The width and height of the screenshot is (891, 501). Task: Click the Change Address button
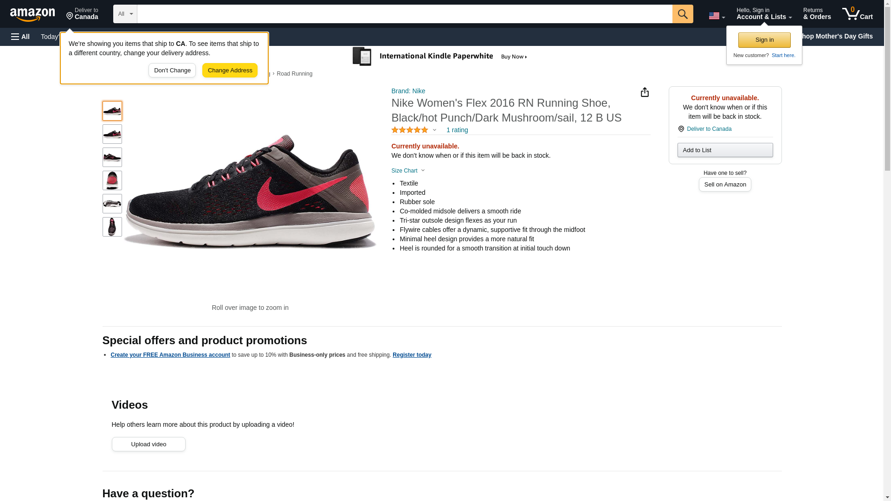[x=230, y=71]
